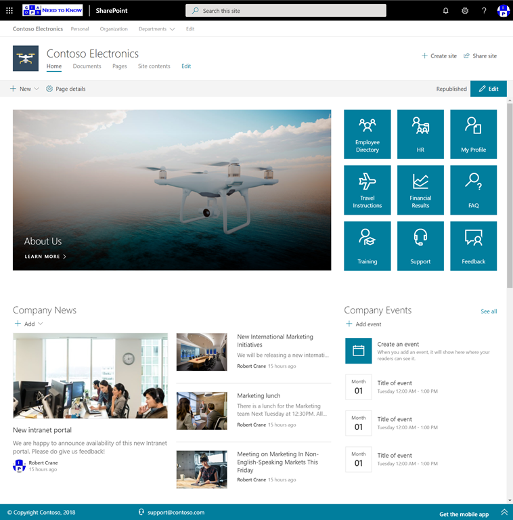Open the New intranet portal news thumbnail

tap(90, 376)
